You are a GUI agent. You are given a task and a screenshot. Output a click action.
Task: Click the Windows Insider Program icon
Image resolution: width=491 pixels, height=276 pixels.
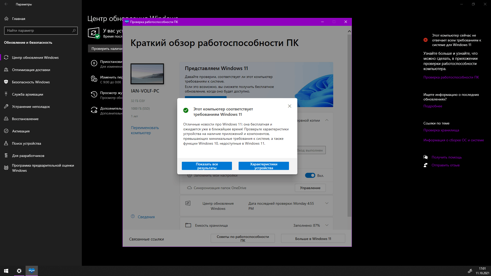pyautogui.click(x=6, y=168)
